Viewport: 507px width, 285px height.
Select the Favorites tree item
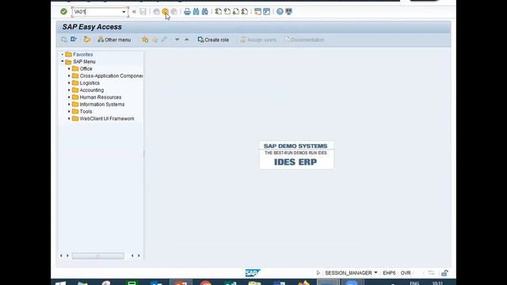(x=82, y=55)
